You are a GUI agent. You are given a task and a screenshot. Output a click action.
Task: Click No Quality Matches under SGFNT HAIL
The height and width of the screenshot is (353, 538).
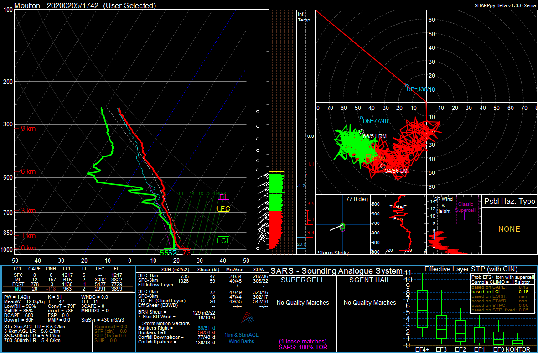point(370,302)
